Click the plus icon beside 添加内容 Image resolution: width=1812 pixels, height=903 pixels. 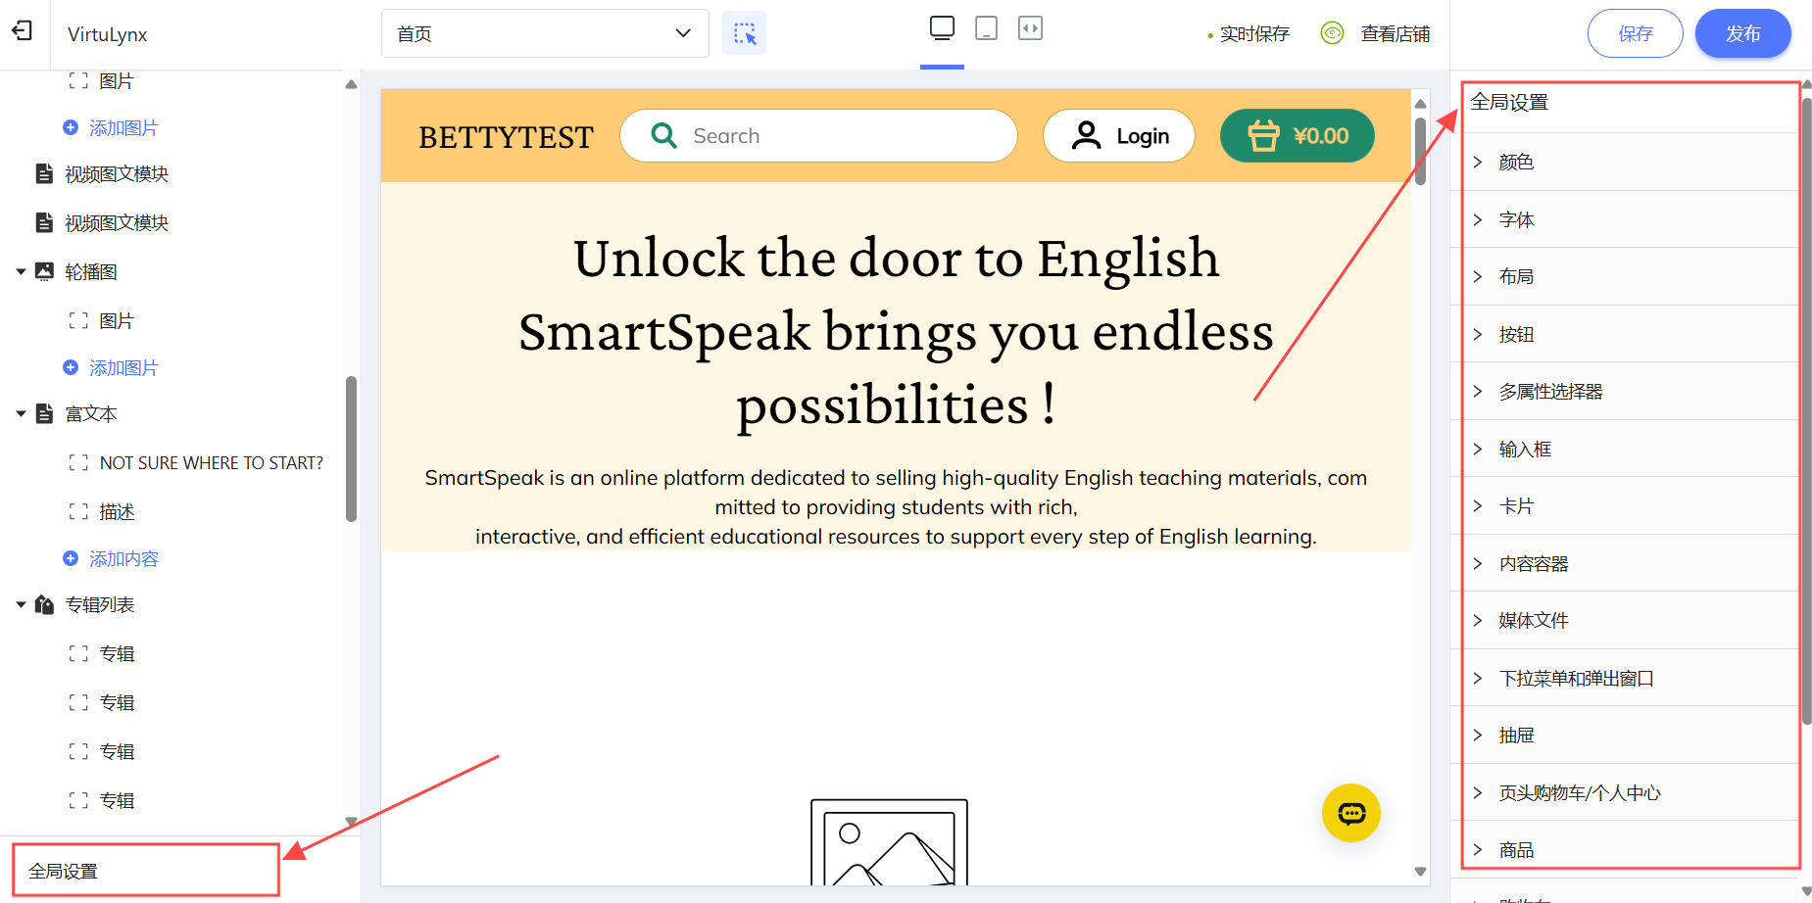(x=71, y=558)
